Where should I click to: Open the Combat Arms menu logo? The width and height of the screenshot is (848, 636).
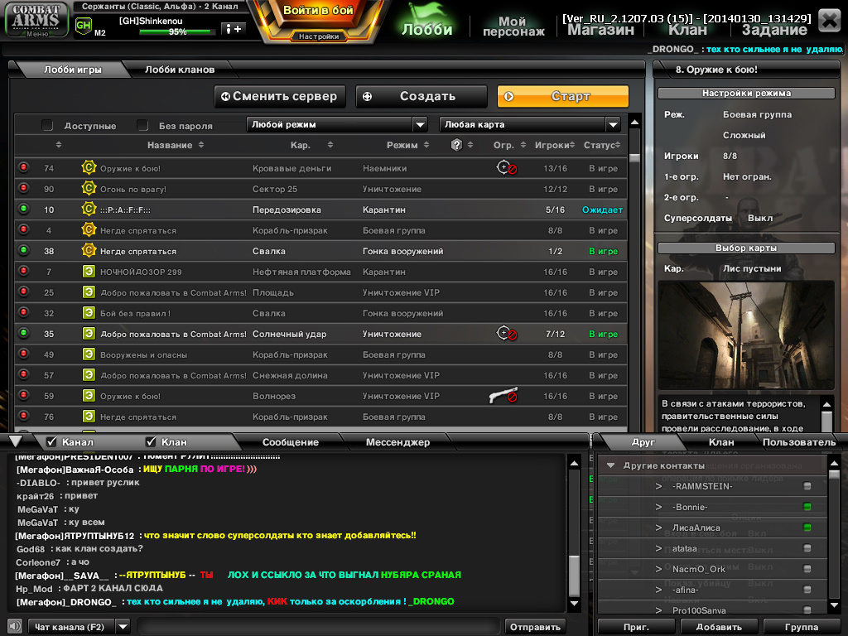click(36, 20)
